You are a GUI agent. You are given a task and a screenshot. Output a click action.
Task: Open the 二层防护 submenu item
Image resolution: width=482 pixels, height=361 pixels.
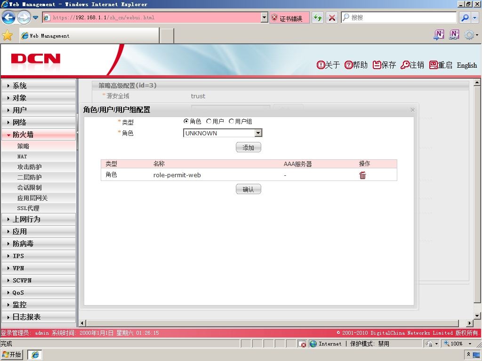39,177
